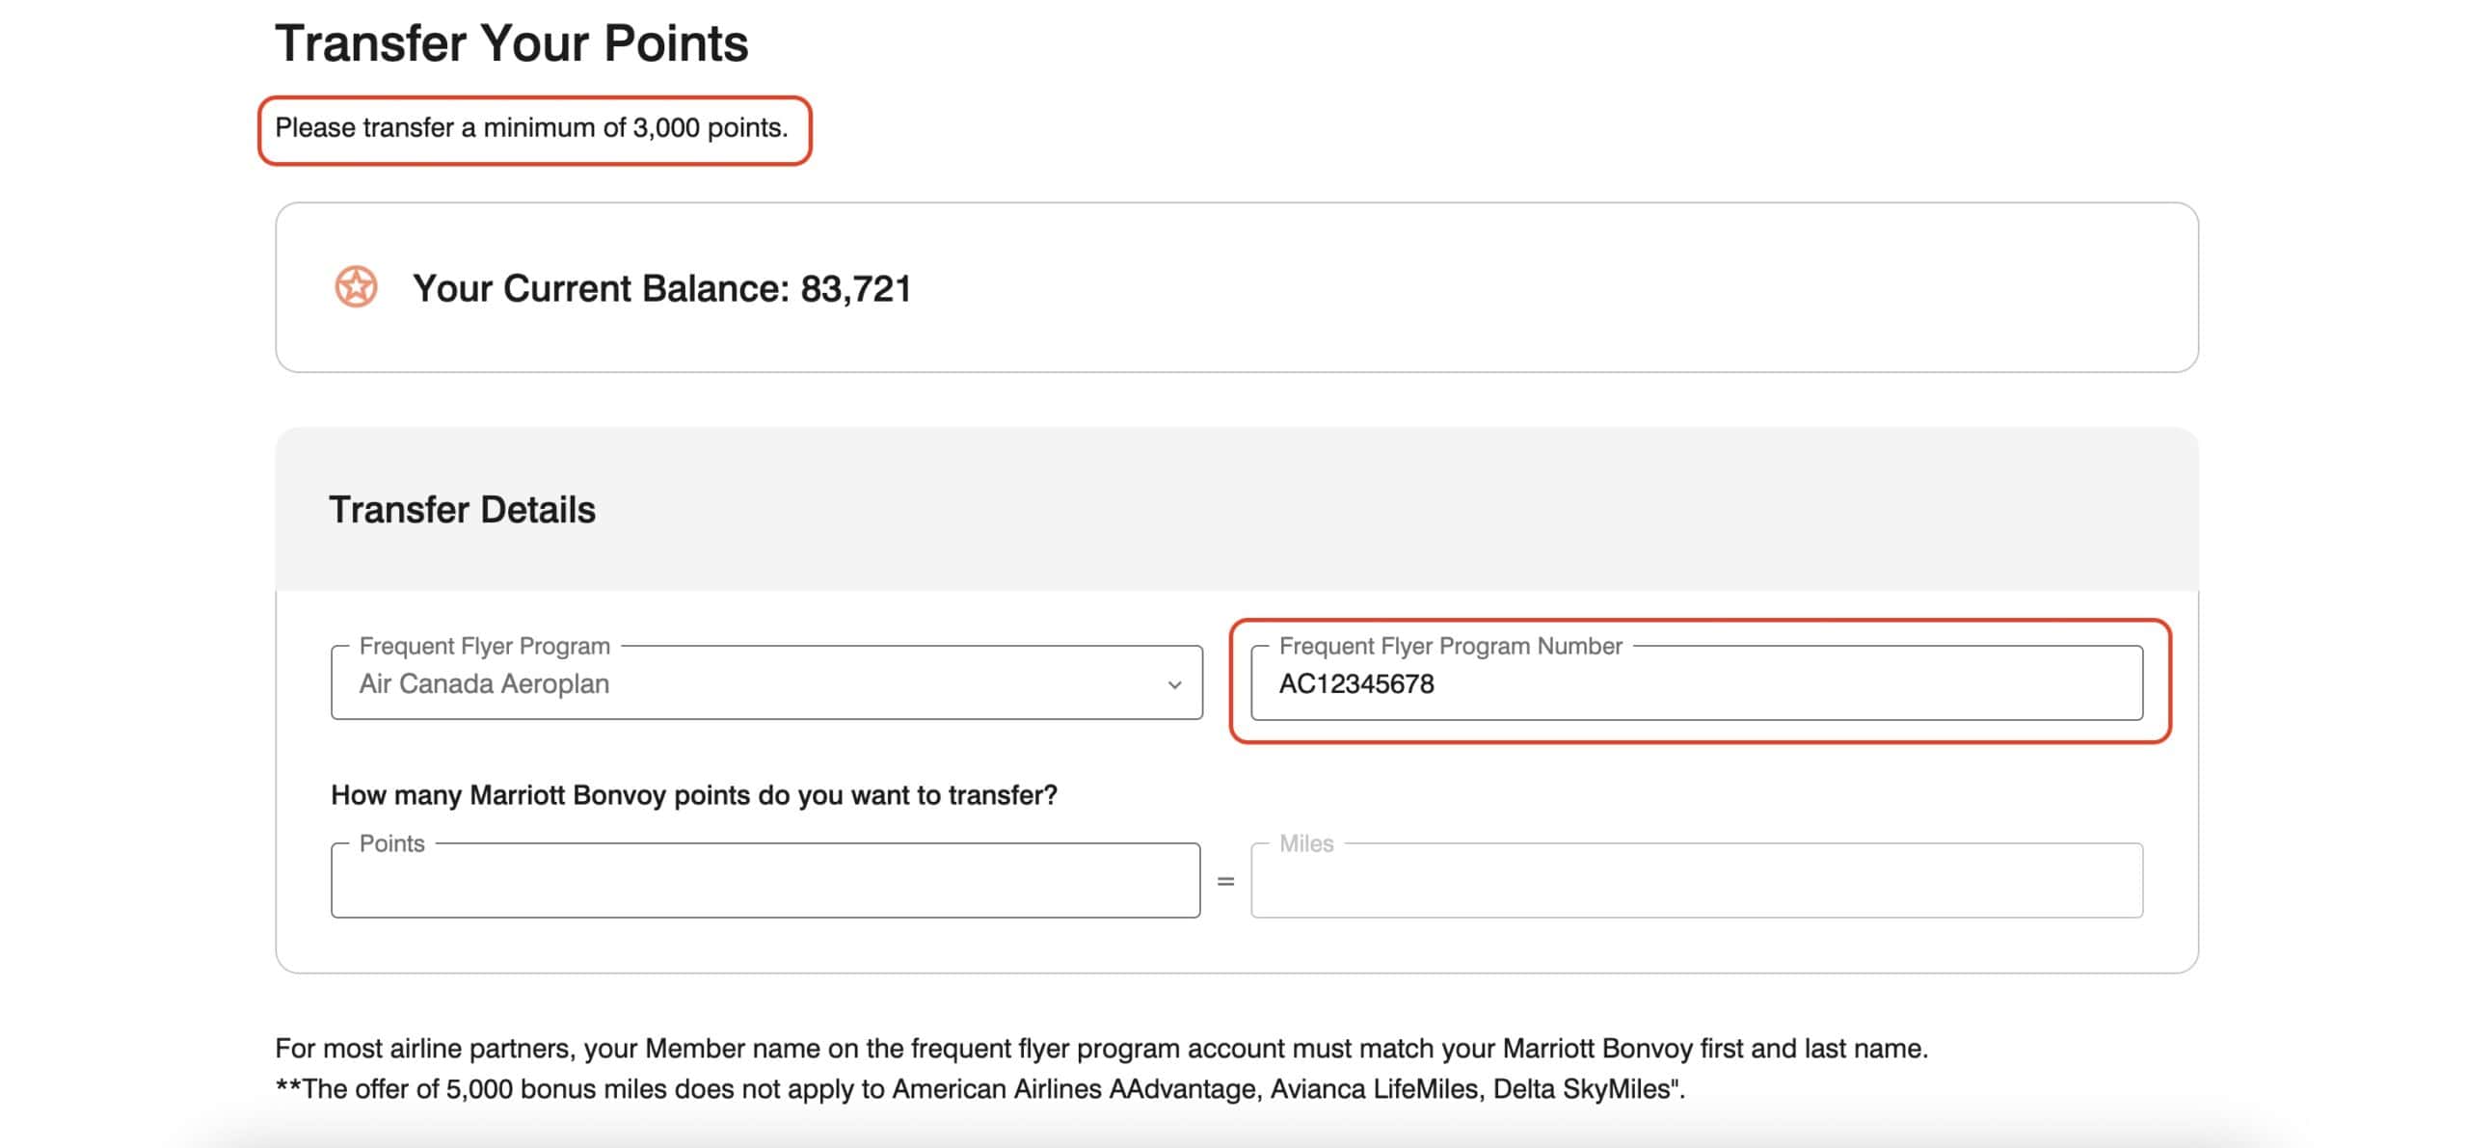Click the Points field label
Viewport: 2468px width, 1148px height.
[x=391, y=843]
